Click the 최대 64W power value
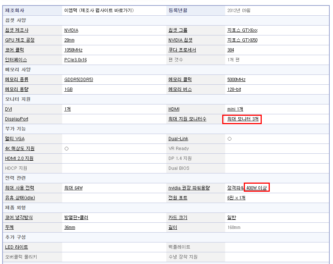The image size is (333, 264). click(x=73, y=188)
